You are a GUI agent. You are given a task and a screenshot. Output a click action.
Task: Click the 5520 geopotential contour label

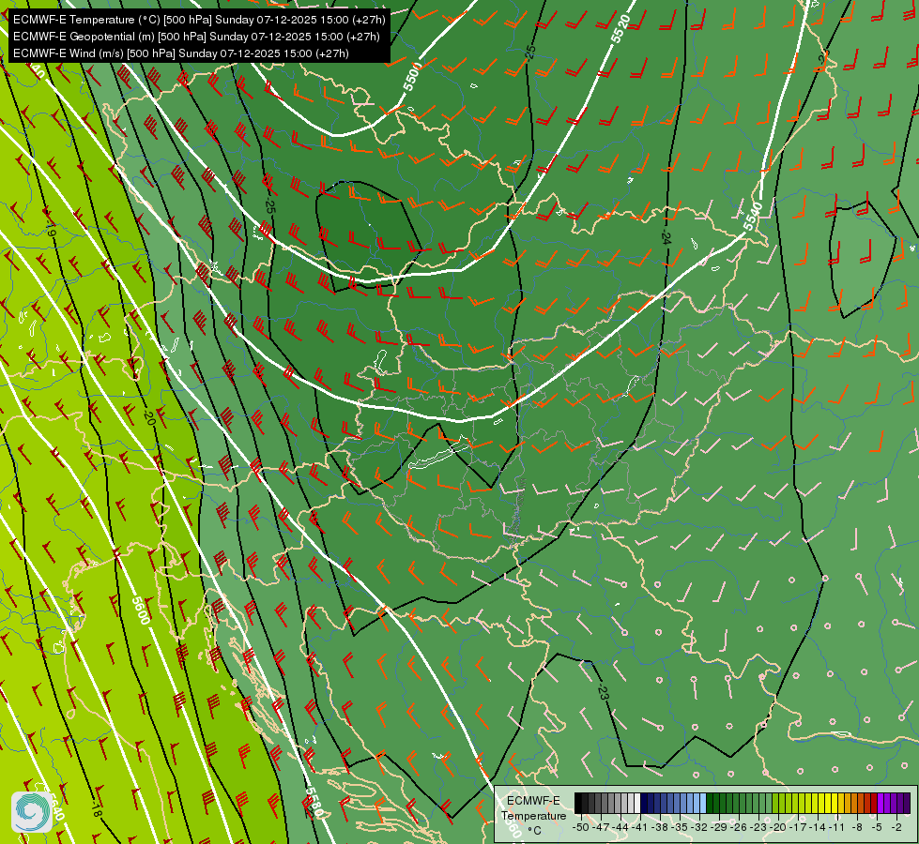click(x=620, y=28)
